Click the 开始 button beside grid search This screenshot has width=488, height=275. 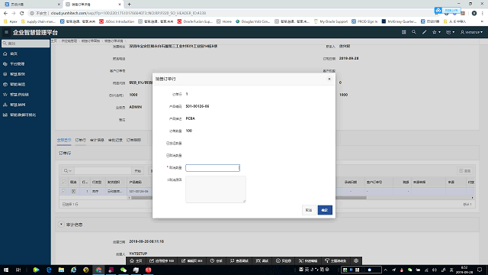click(x=138, y=171)
